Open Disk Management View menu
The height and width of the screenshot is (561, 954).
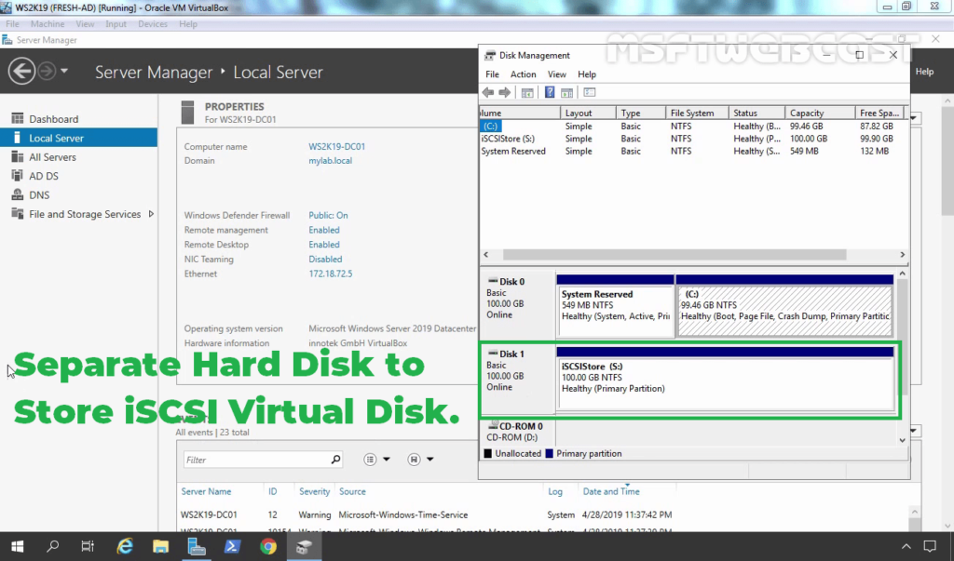[x=557, y=74]
